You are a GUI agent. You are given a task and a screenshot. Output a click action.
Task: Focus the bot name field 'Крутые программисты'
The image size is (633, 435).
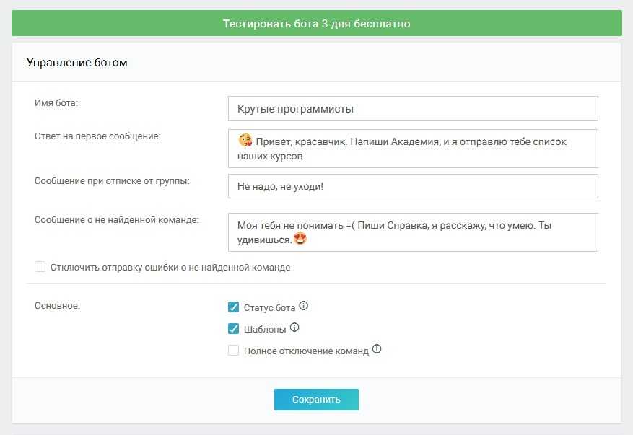pyautogui.click(x=412, y=109)
